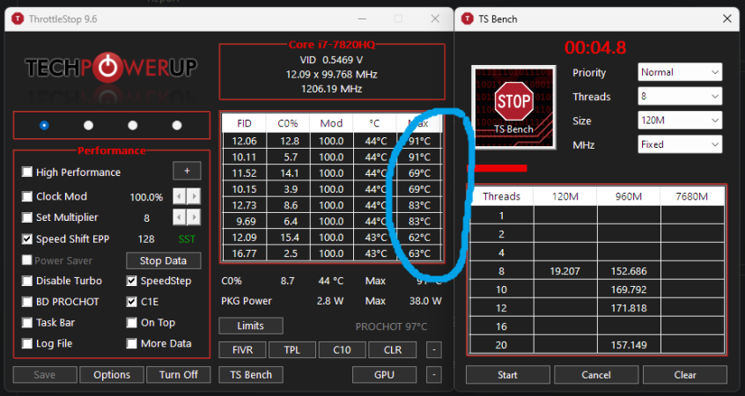Toggle the Clock Mod checkbox
745x396 pixels.
[27, 196]
